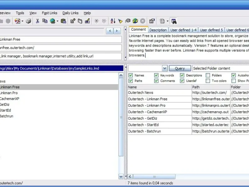The image size is (249, 187).
Task: Click the tree scroll up arrow
Action: (x=121, y=75)
